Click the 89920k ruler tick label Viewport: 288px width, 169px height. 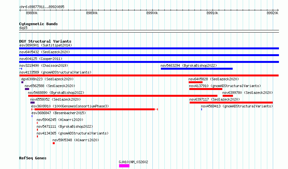(272, 13)
